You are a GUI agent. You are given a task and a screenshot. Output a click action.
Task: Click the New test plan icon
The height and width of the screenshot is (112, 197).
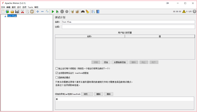click(3, 12)
